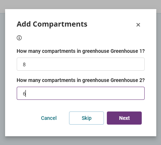Skip the compartments step
Screen dimensions: 161x145
point(86,118)
